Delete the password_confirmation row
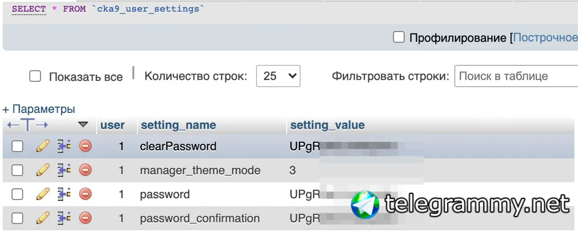The height and width of the screenshot is (232, 578). tap(85, 218)
